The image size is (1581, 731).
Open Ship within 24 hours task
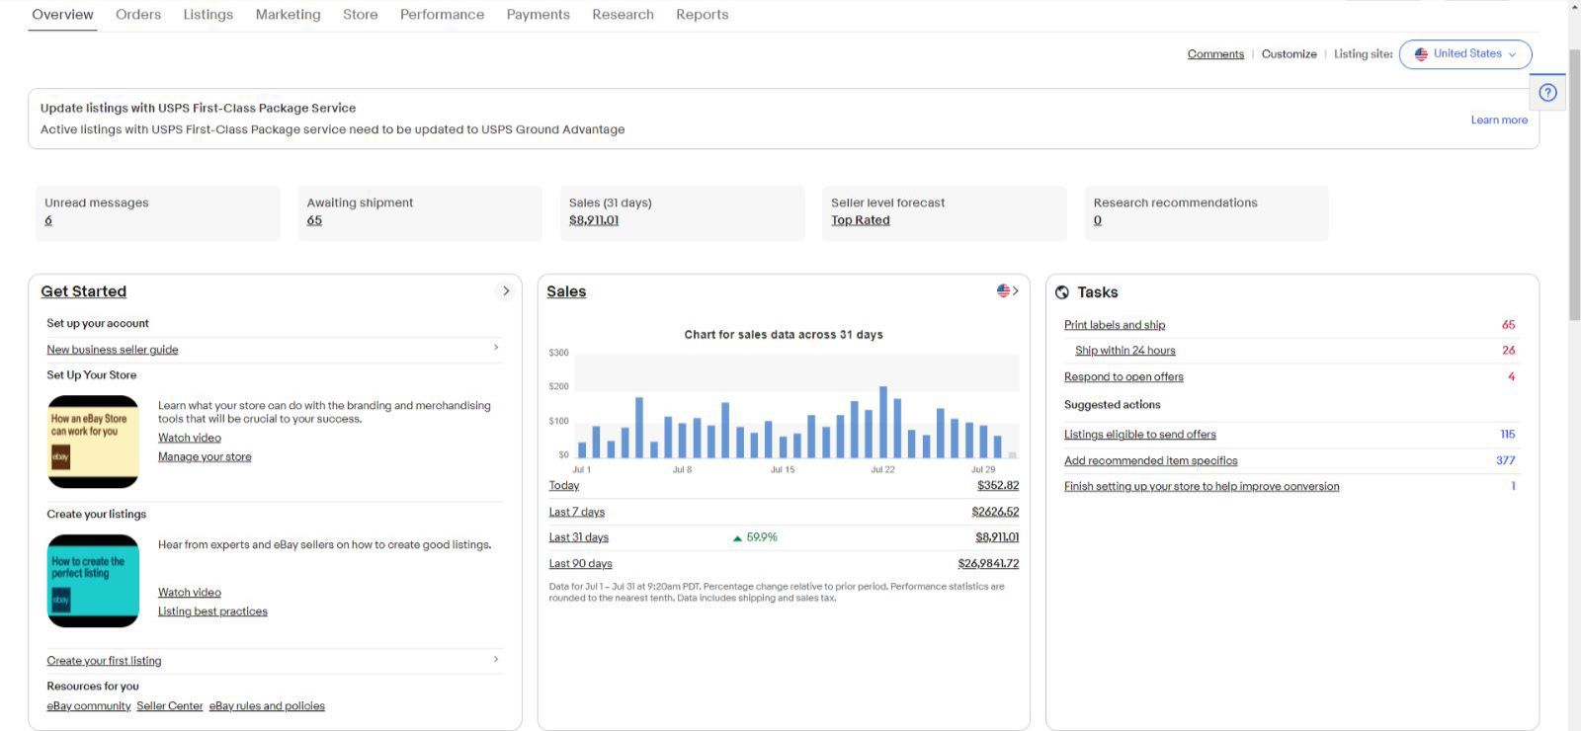(x=1125, y=351)
